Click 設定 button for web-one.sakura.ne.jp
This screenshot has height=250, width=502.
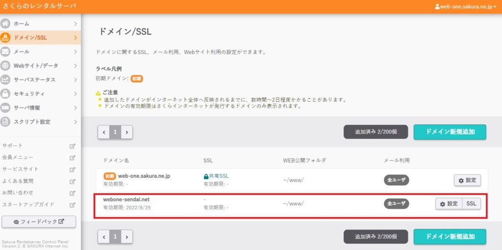tap(467, 180)
